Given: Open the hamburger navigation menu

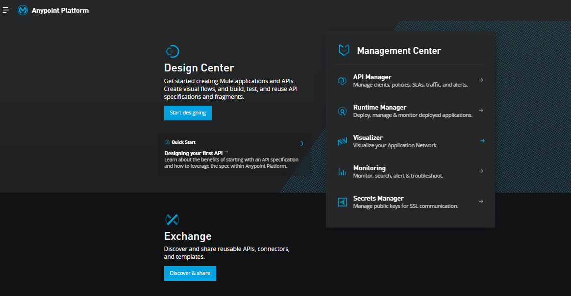Looking at the screenshot, I should click(6, 10).
